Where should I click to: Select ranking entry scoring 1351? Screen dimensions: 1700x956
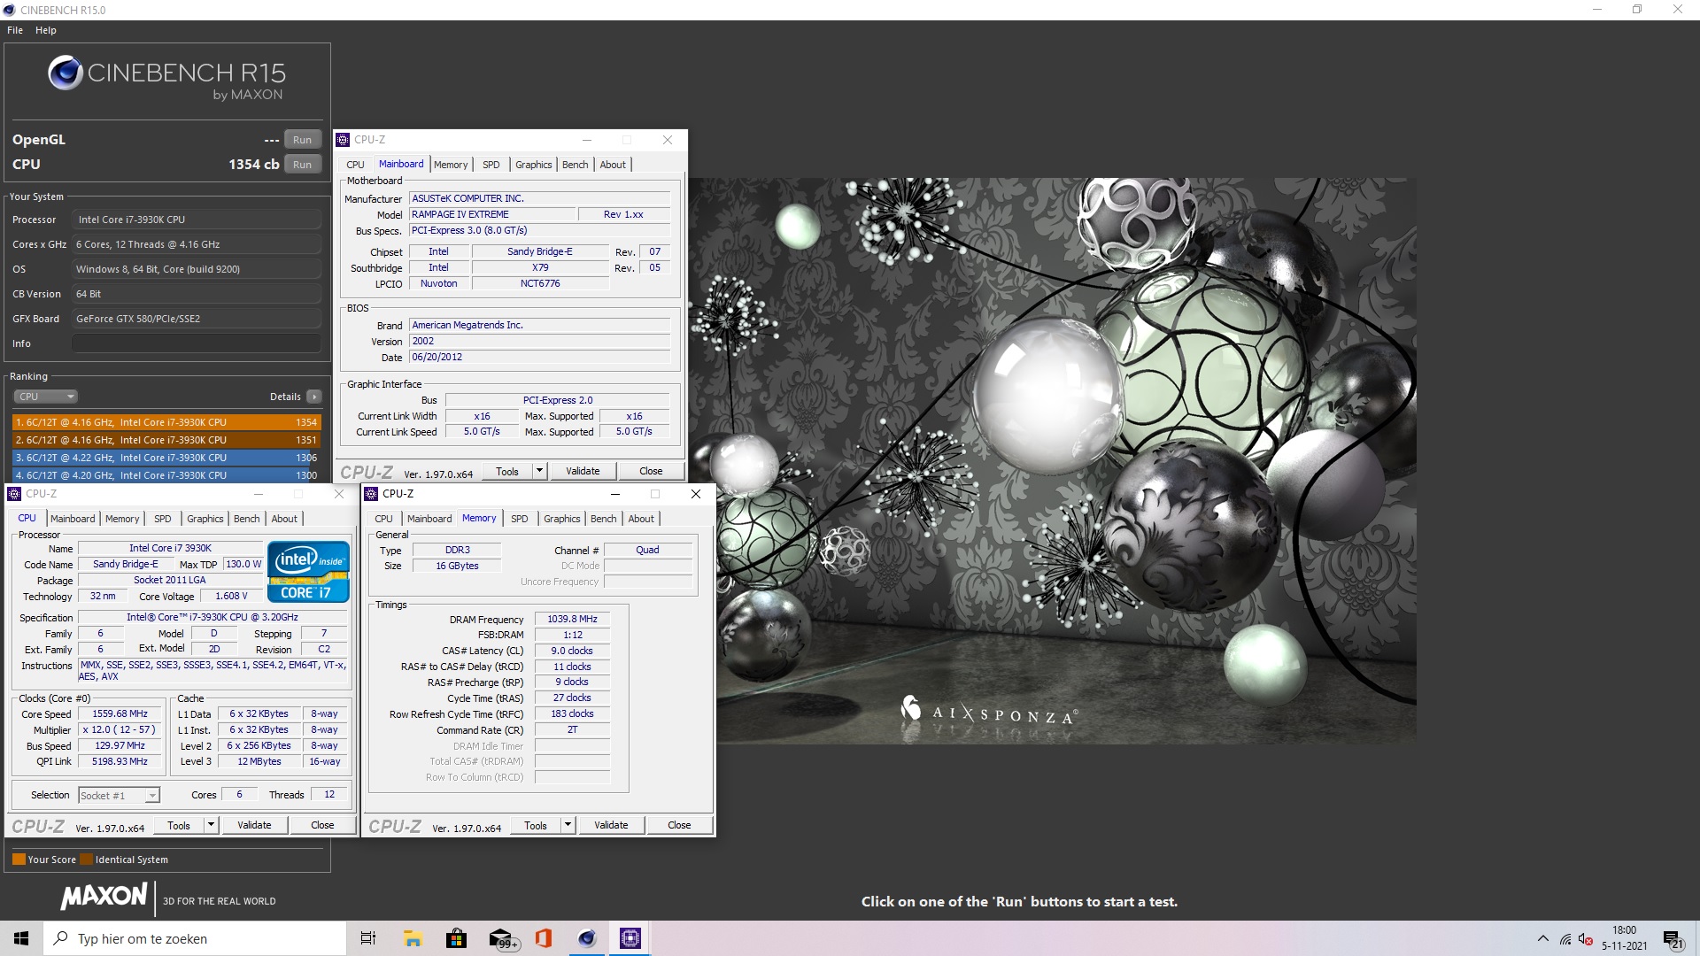click(166, 440)
